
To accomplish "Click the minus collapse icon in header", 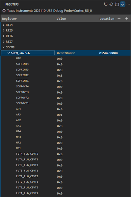I will (119, 19).
